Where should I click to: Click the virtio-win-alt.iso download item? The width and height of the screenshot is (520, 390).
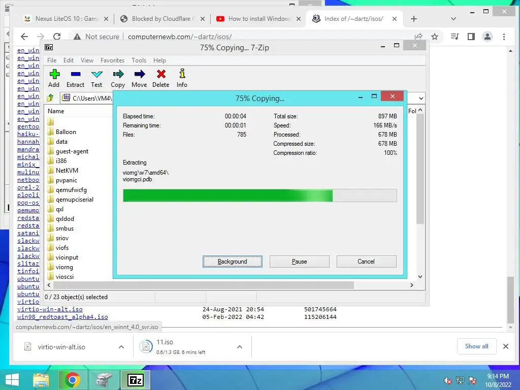click(x=61, y=347)
